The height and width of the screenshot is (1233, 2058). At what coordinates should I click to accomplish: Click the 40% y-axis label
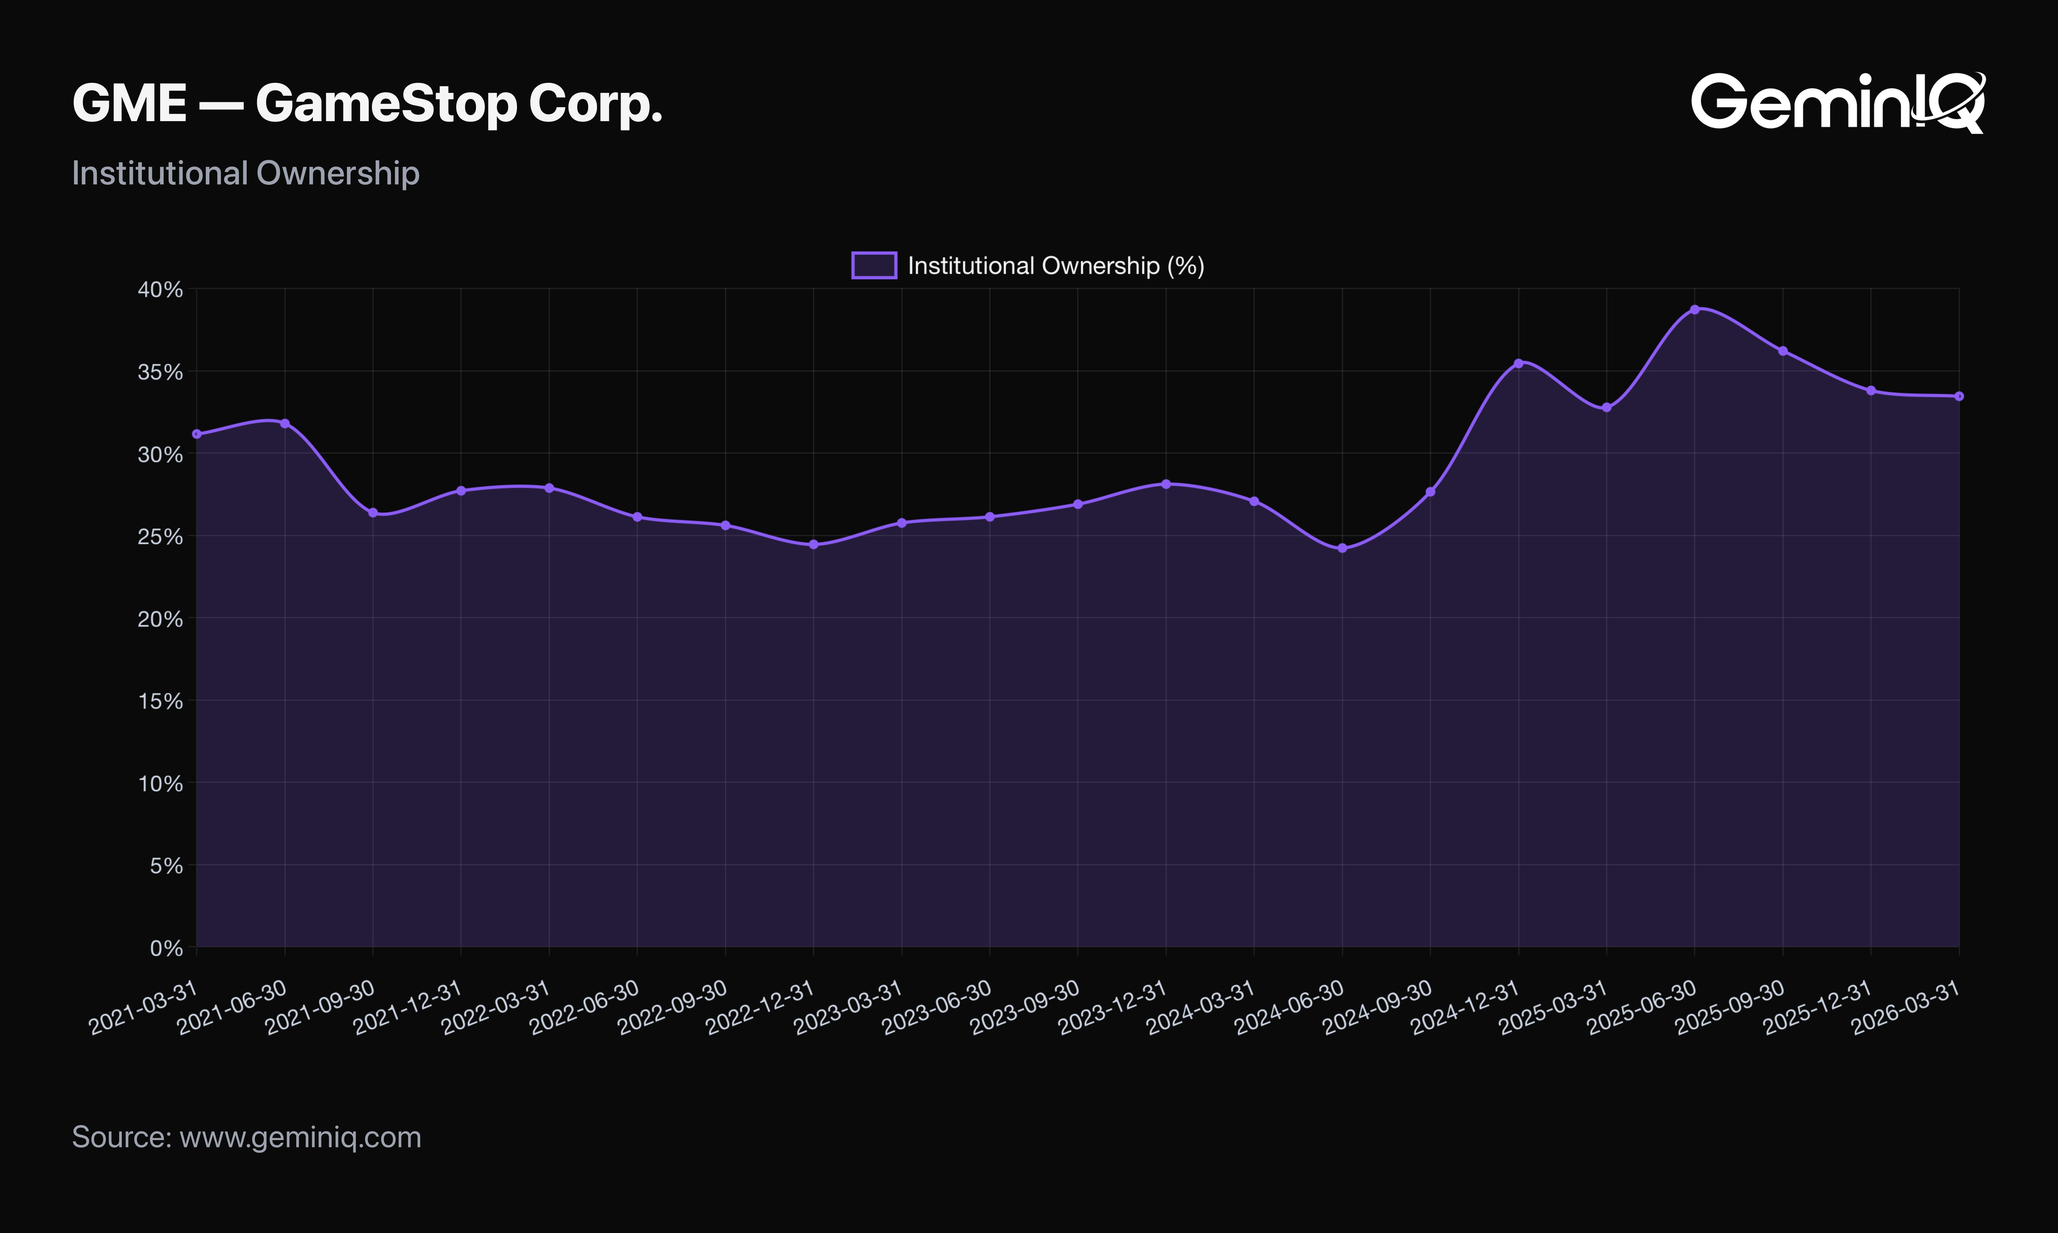tap(160, 289)
